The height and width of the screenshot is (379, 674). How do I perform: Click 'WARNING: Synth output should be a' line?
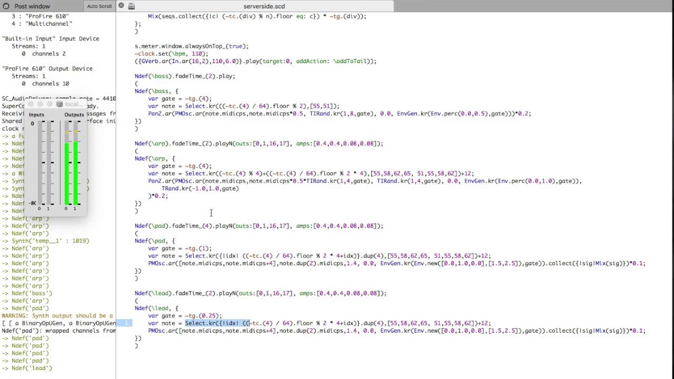tap(57, 316)
